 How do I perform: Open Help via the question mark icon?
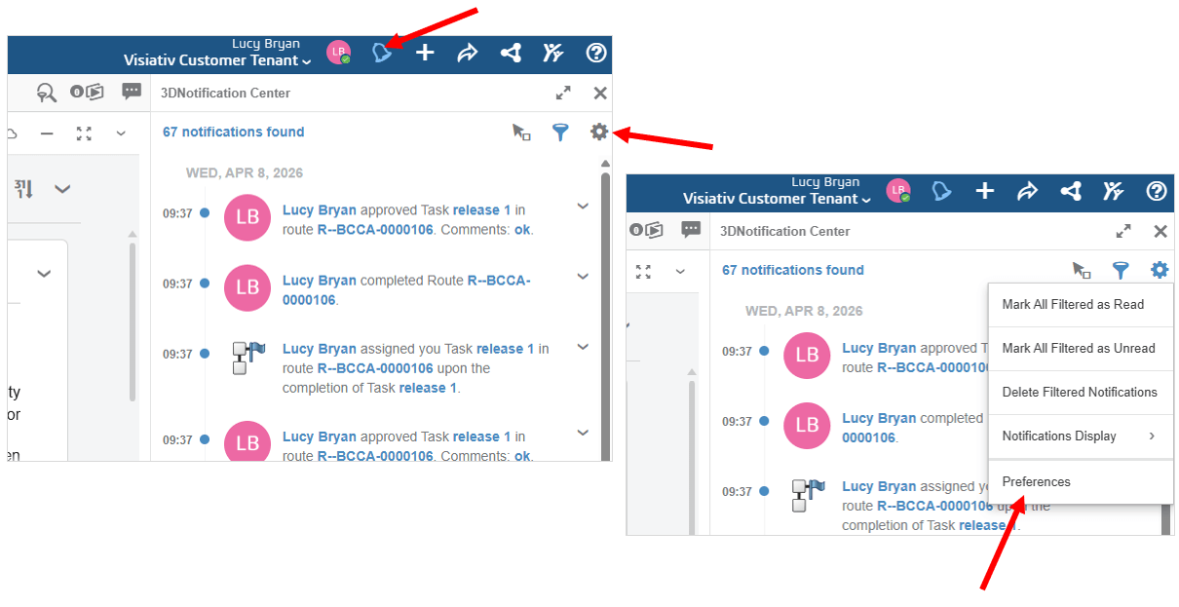pyautogui.click(x=595, y=54)
